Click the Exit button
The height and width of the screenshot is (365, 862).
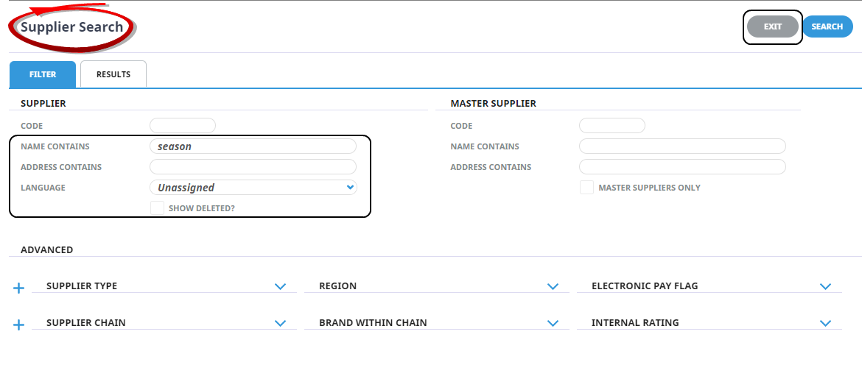click(772, 26)
